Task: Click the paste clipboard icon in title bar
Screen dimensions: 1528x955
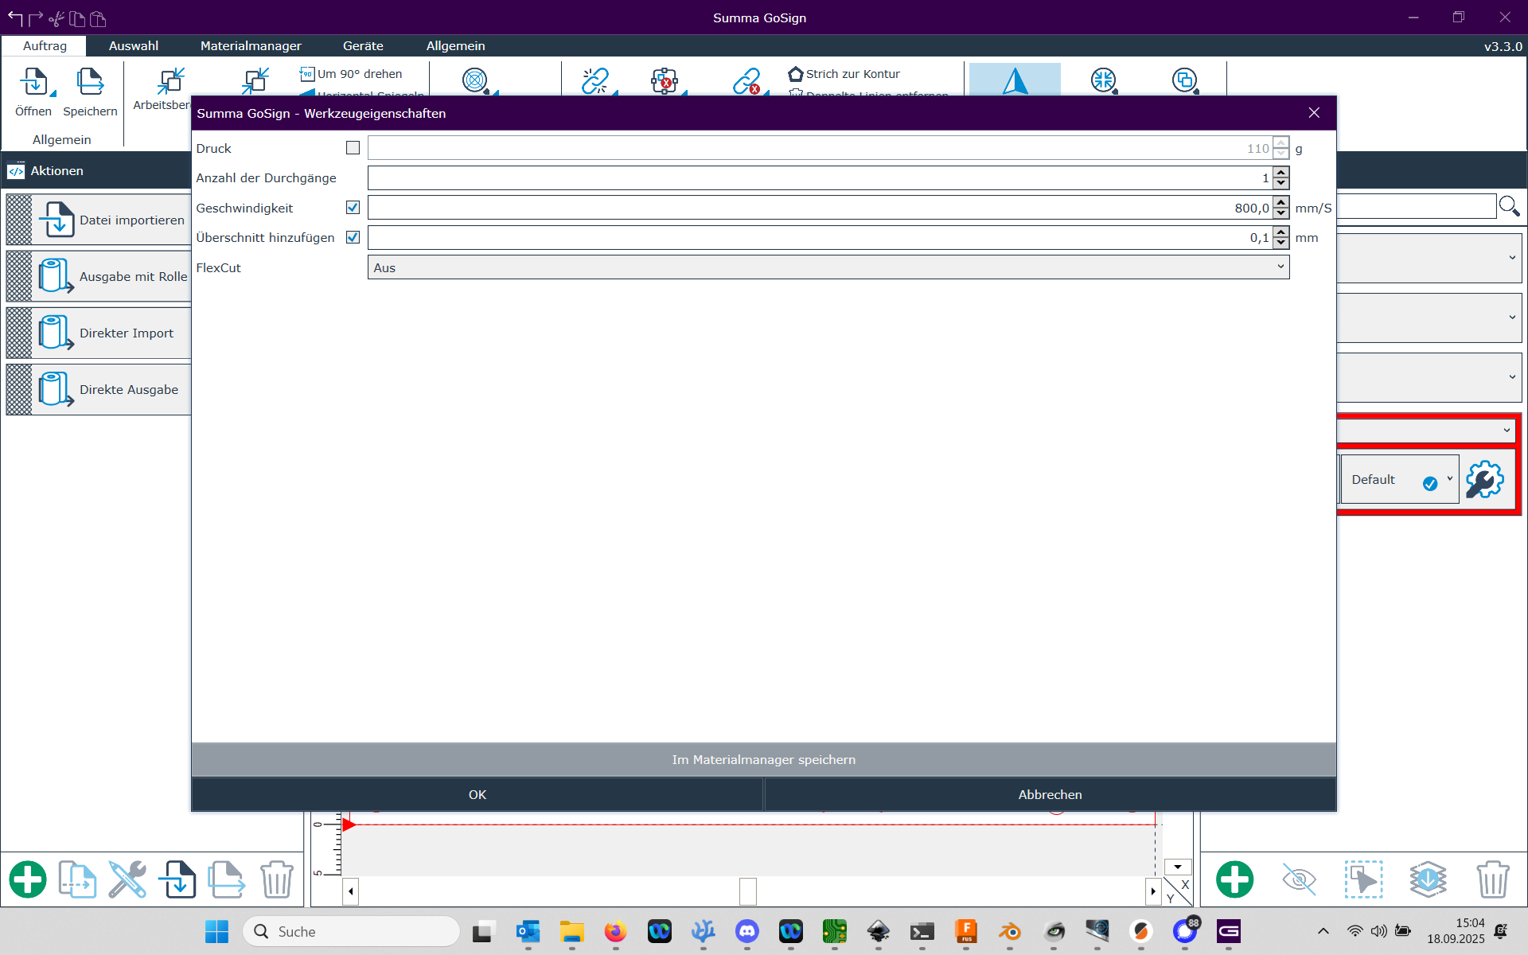Action: pos(98,18)
